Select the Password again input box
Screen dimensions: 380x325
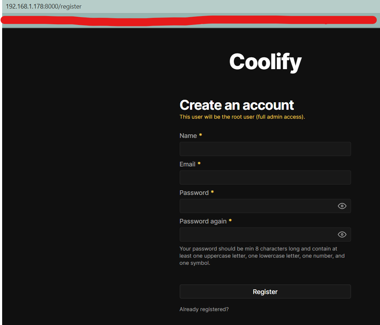pyautogui.click(x=258, y=234)
